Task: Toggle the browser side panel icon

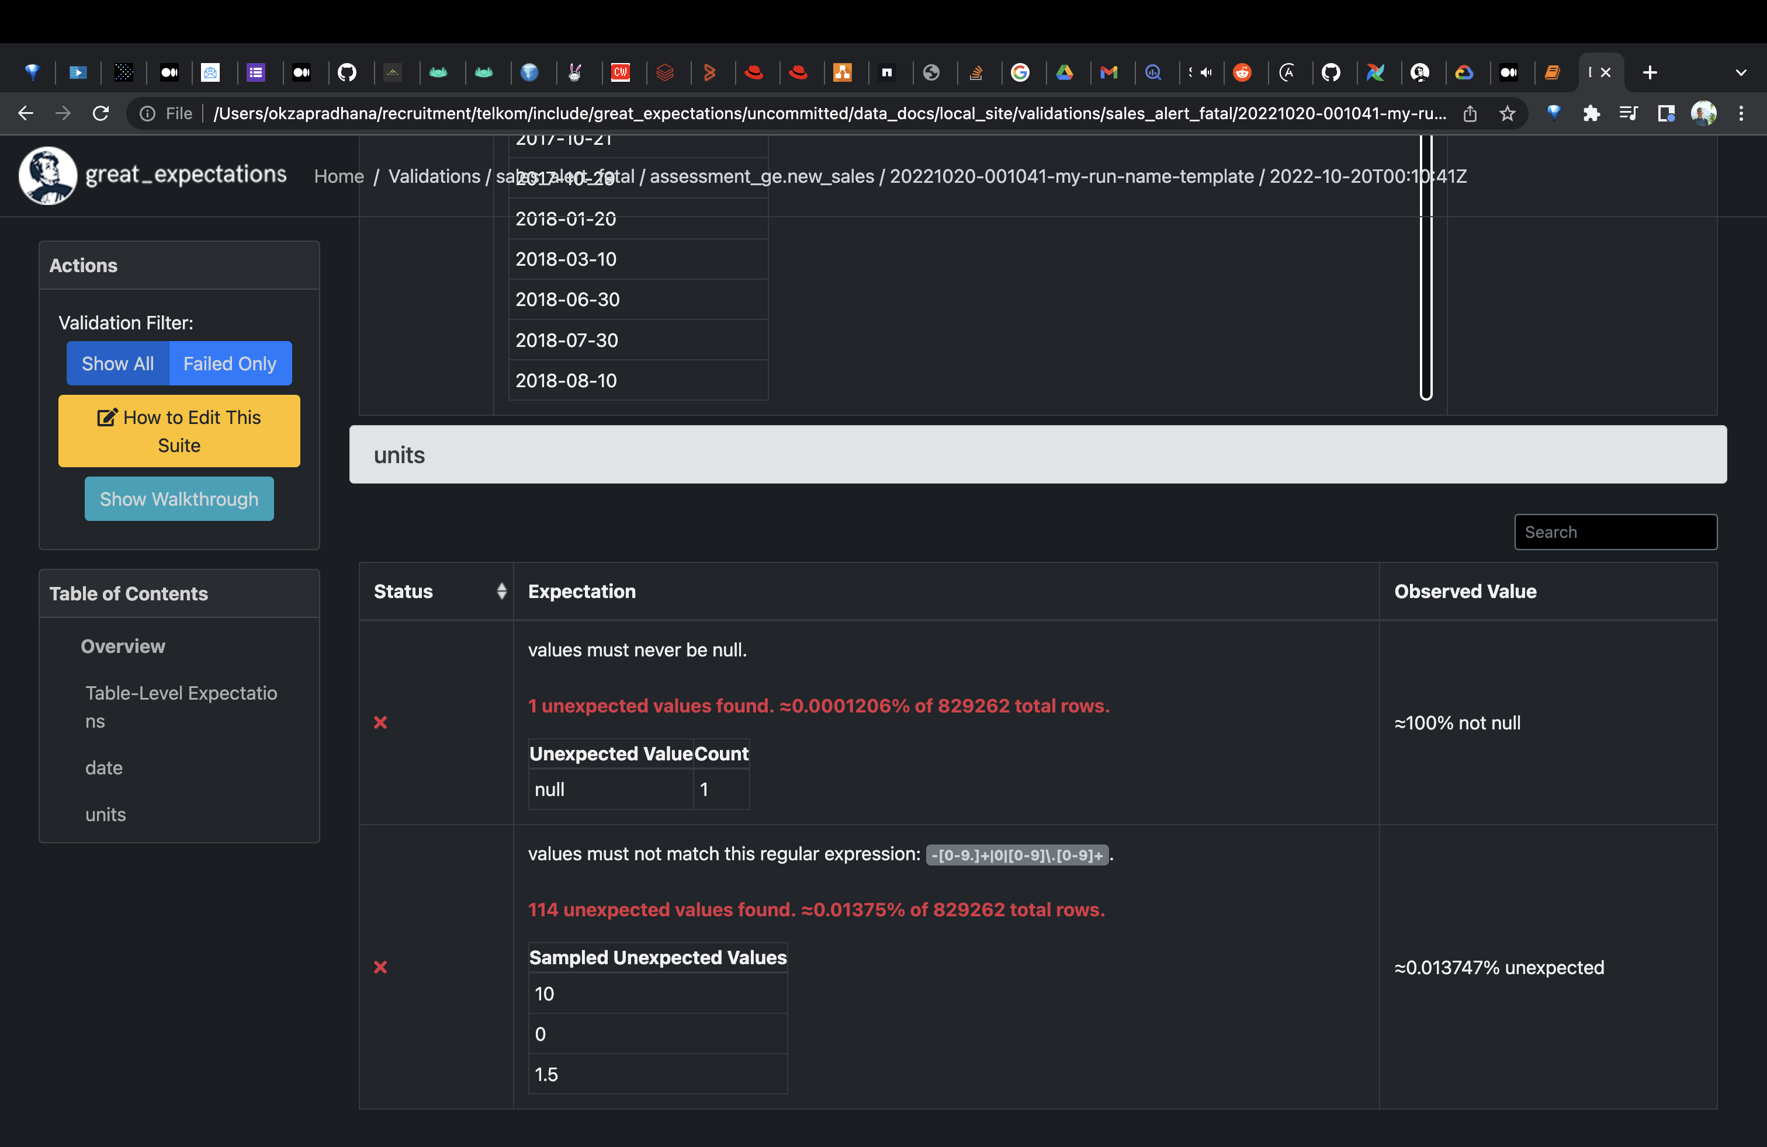Action: 1666,113
